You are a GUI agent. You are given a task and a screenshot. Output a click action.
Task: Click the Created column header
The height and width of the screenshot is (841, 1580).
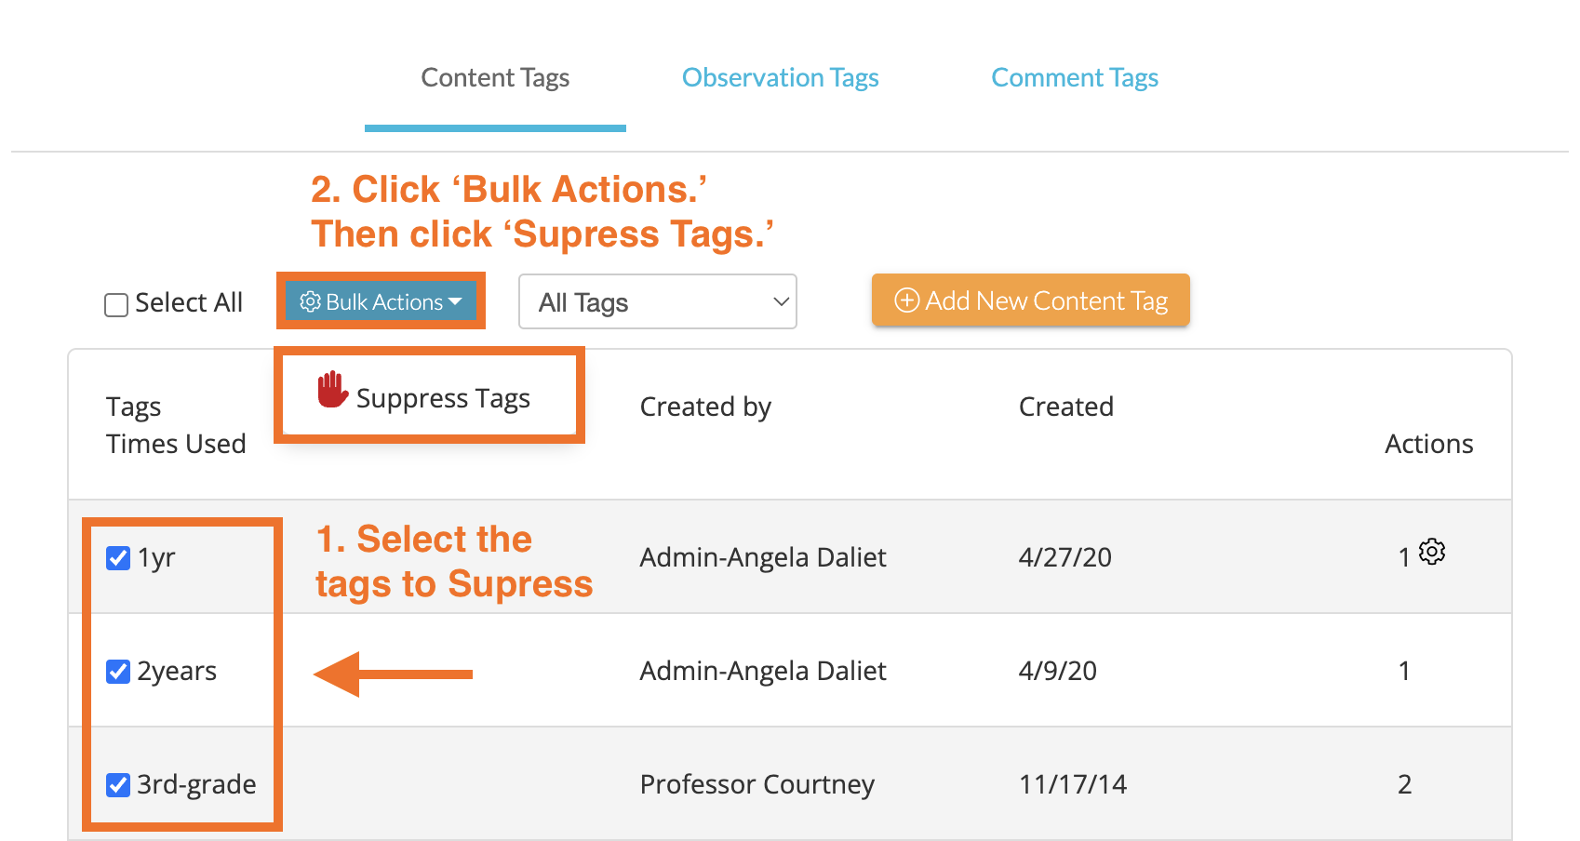1066,407
